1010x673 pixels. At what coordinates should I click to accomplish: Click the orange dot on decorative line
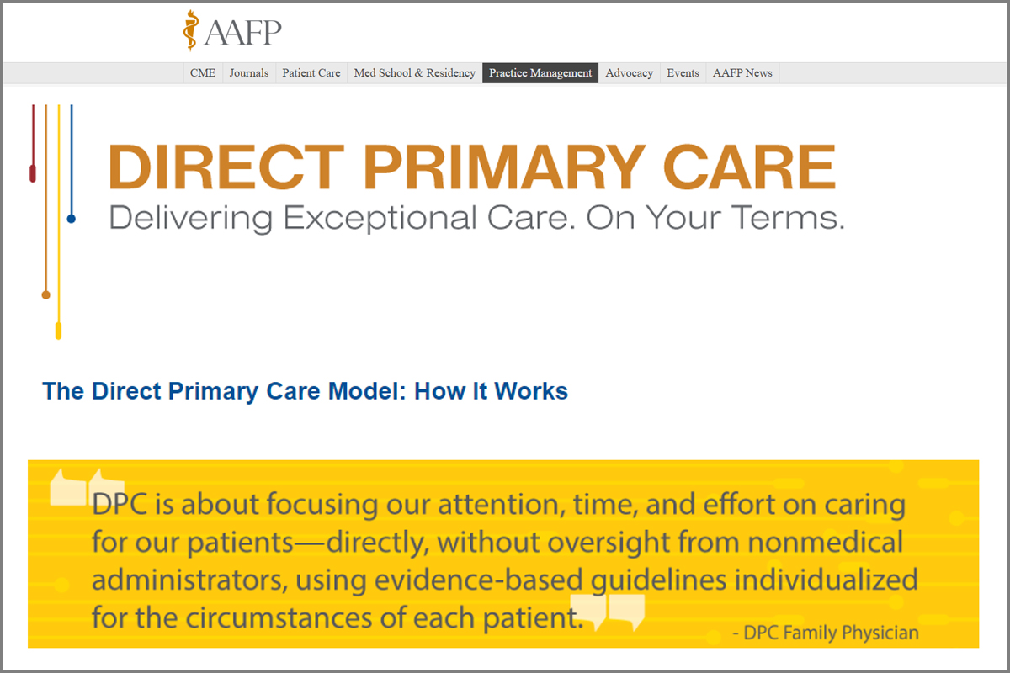coord(45,294)
